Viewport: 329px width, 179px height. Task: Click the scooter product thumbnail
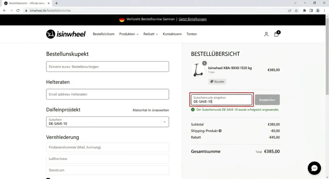point(198,70)
